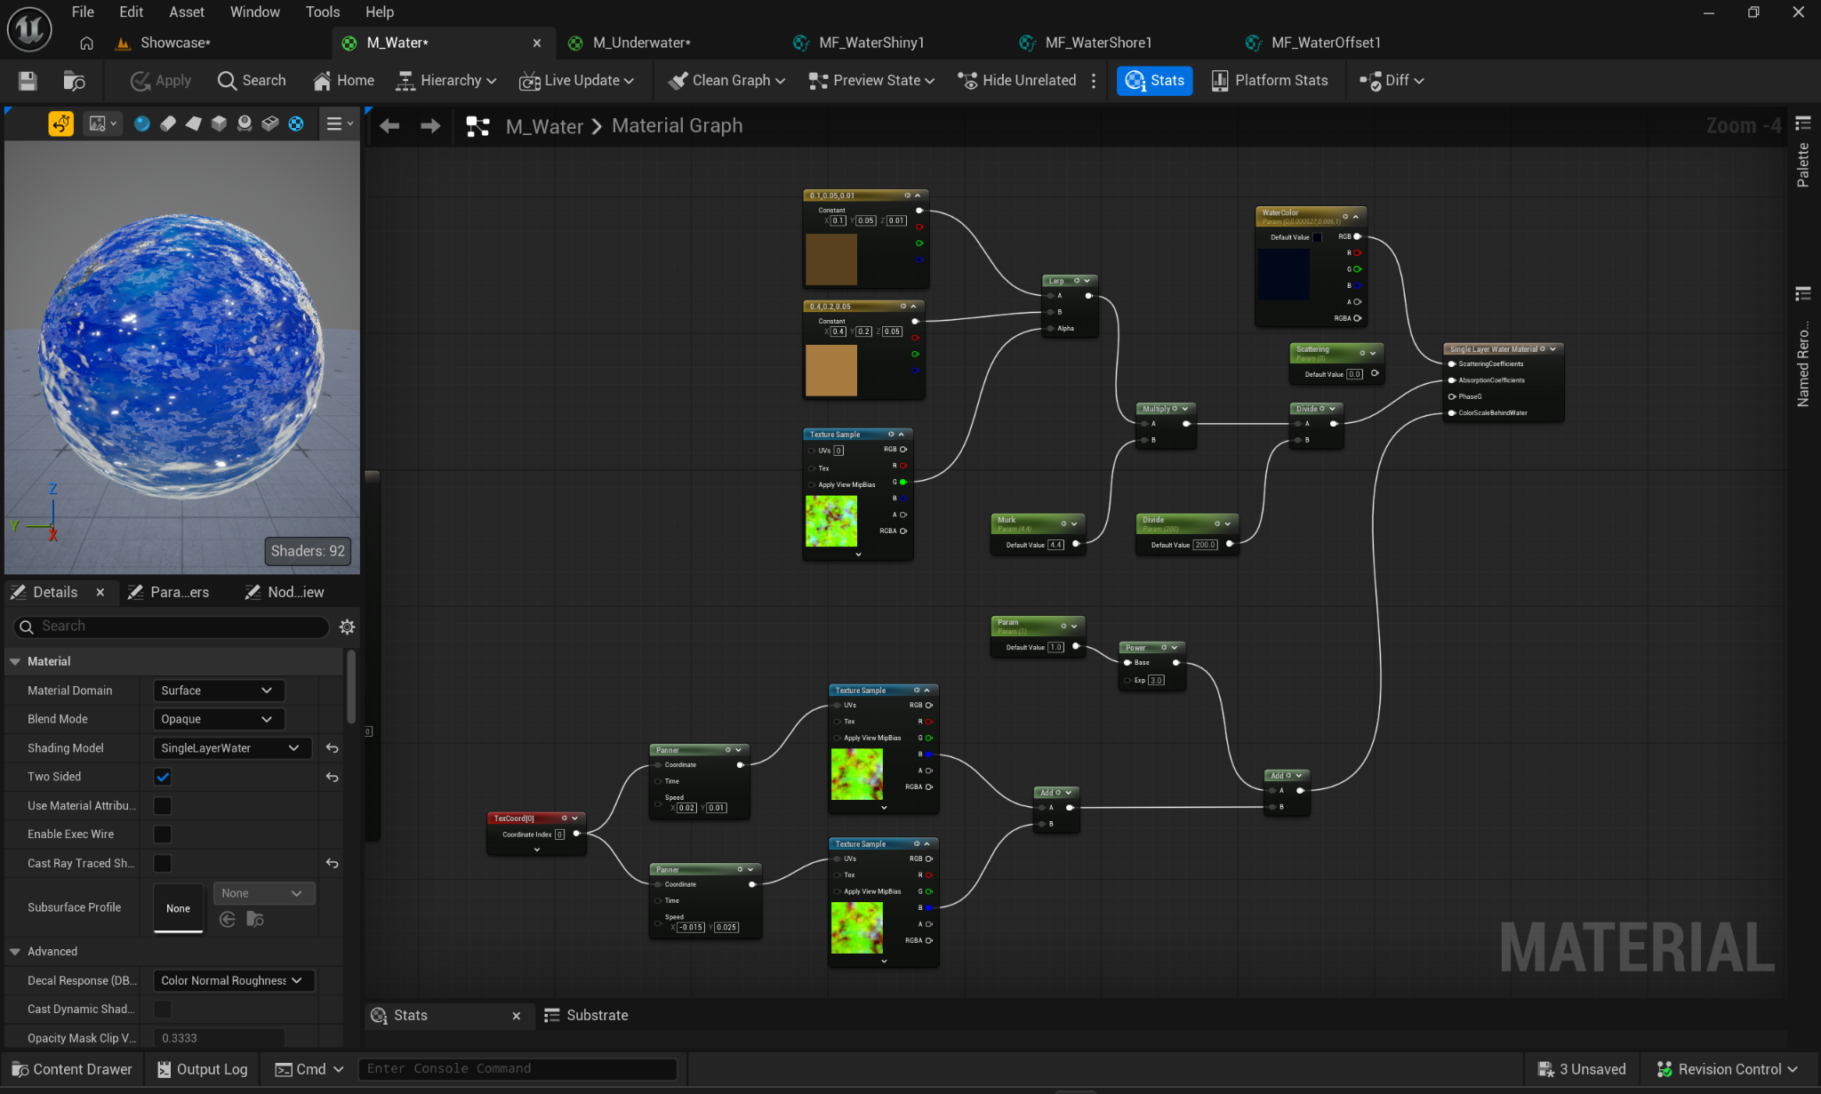The width and height of the screenshot is (1821, 1094).
Task: Reset Shading Model to its default value
Action: point(332,748)
